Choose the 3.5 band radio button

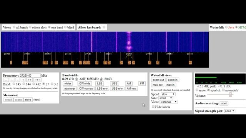(52, 84)
